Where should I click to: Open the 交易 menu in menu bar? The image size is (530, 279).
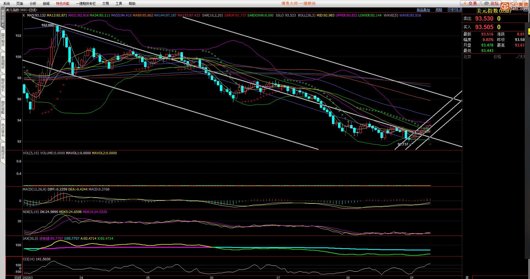pyautogui.click(x=106, y=4)
